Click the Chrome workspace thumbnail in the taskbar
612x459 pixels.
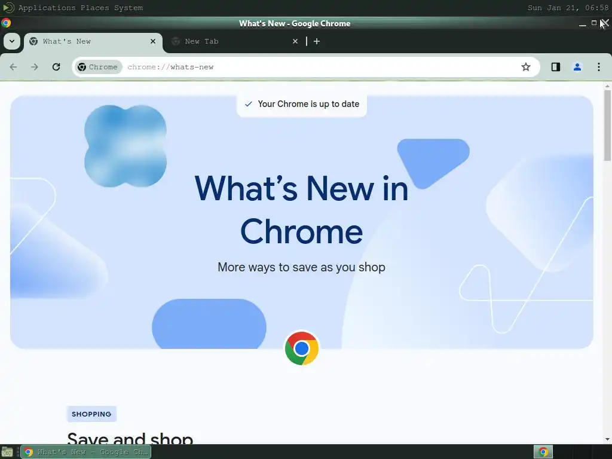click(543, 452)
